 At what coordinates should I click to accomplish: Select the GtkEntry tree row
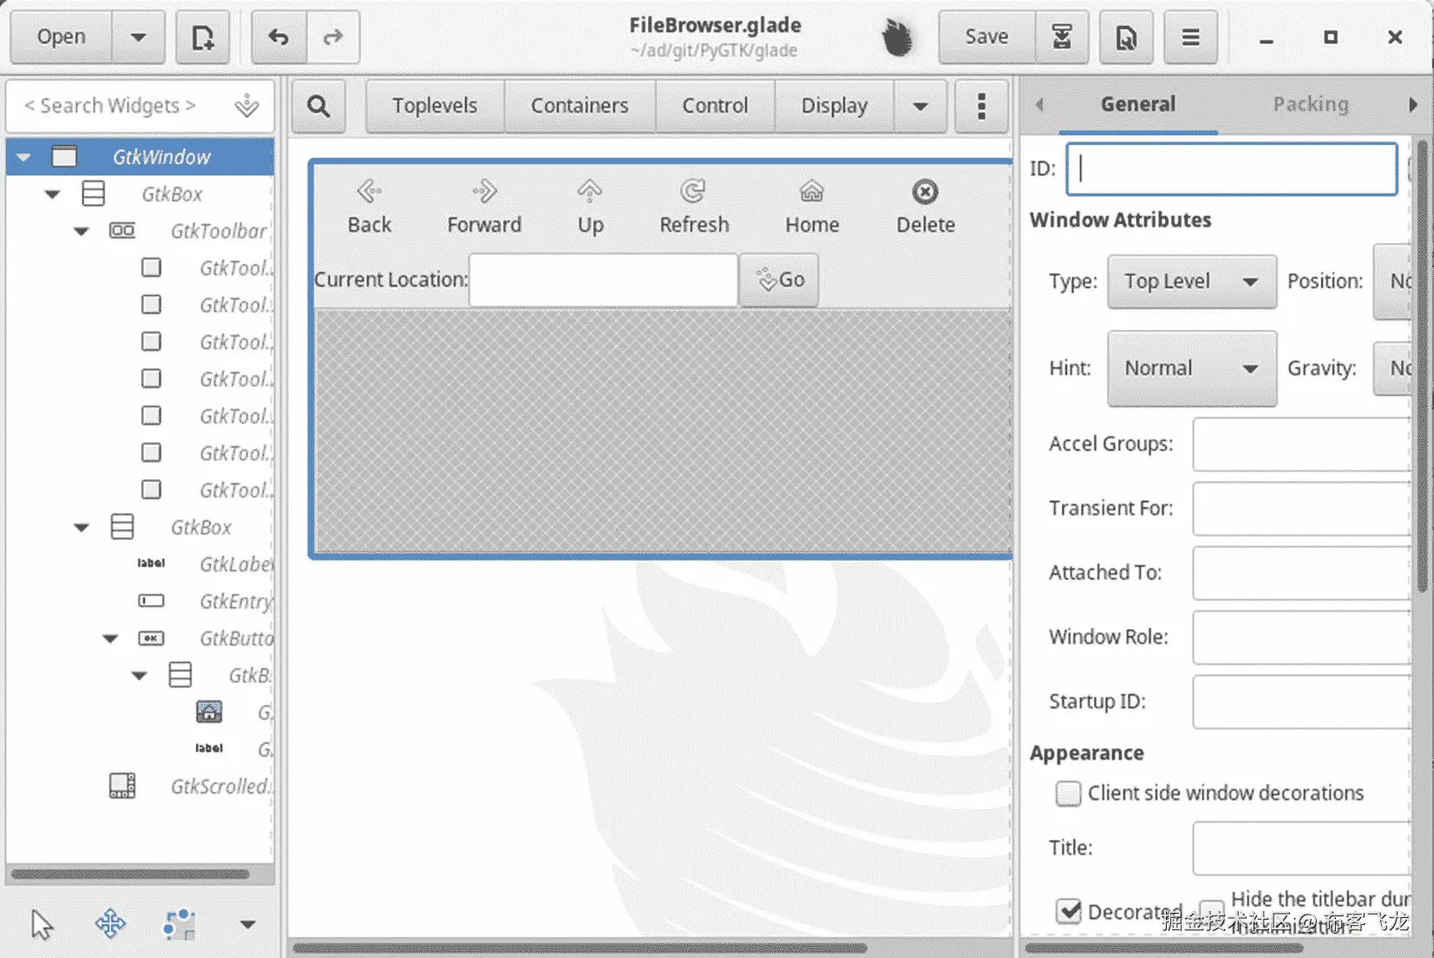141,600
